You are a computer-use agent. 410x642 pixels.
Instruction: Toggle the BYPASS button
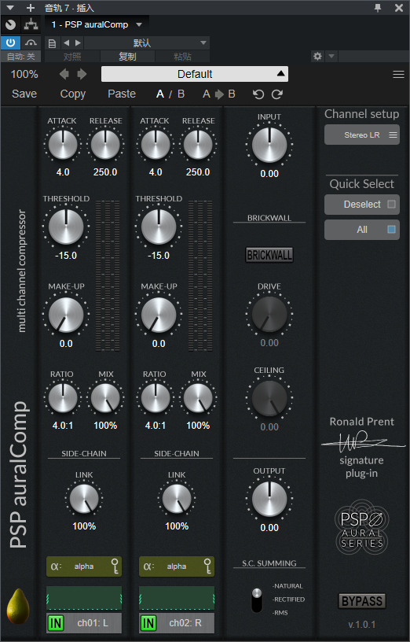point(362,601)
